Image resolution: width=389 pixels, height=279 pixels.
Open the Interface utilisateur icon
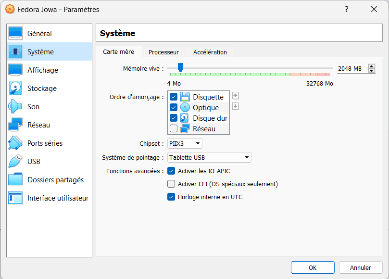(x=15, y=198)
